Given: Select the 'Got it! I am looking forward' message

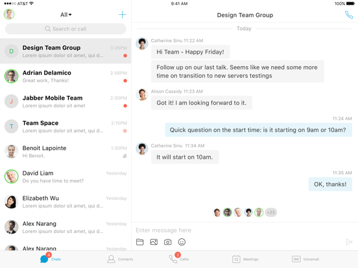Looking at the screenshot, I should click(x=202, y=103).
